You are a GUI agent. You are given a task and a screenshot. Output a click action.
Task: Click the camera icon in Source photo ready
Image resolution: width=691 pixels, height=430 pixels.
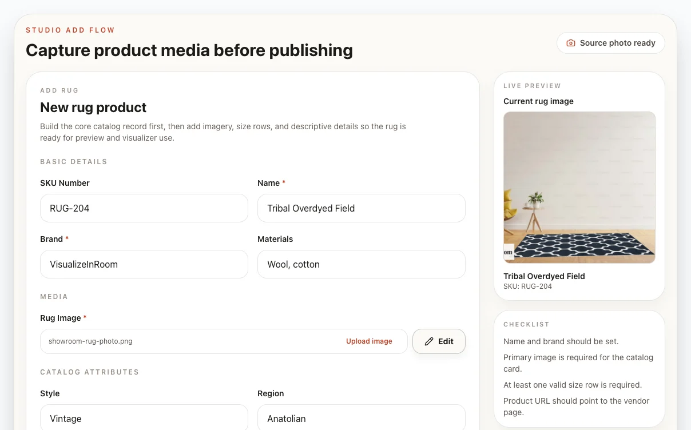[570, 43]
